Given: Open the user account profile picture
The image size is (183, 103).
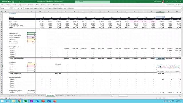Looking at the screenshot, I should (163, 2).
